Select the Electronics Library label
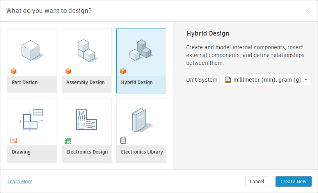318x193 pixels. (142, 152)
